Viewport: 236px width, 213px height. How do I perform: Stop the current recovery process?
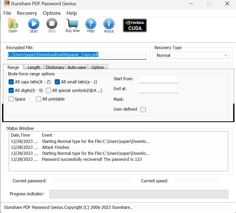[x=51, y=25]
